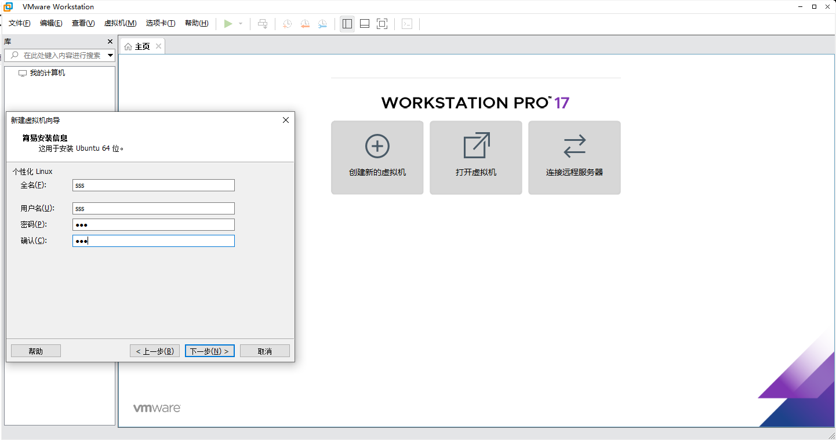This screenshot has width=836, height=440.
Task: Open the 虚拟机(M) menu
Action: point(120,23)
